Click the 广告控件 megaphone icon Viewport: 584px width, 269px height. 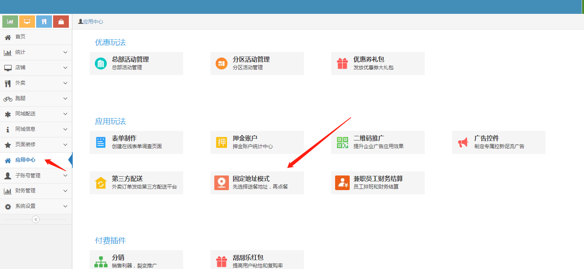pyautogui.click(x=463, y=142)
